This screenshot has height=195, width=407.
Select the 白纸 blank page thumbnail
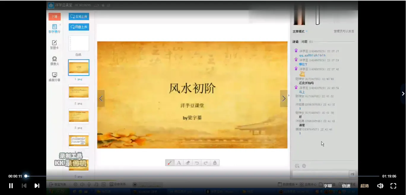[79, 44]
